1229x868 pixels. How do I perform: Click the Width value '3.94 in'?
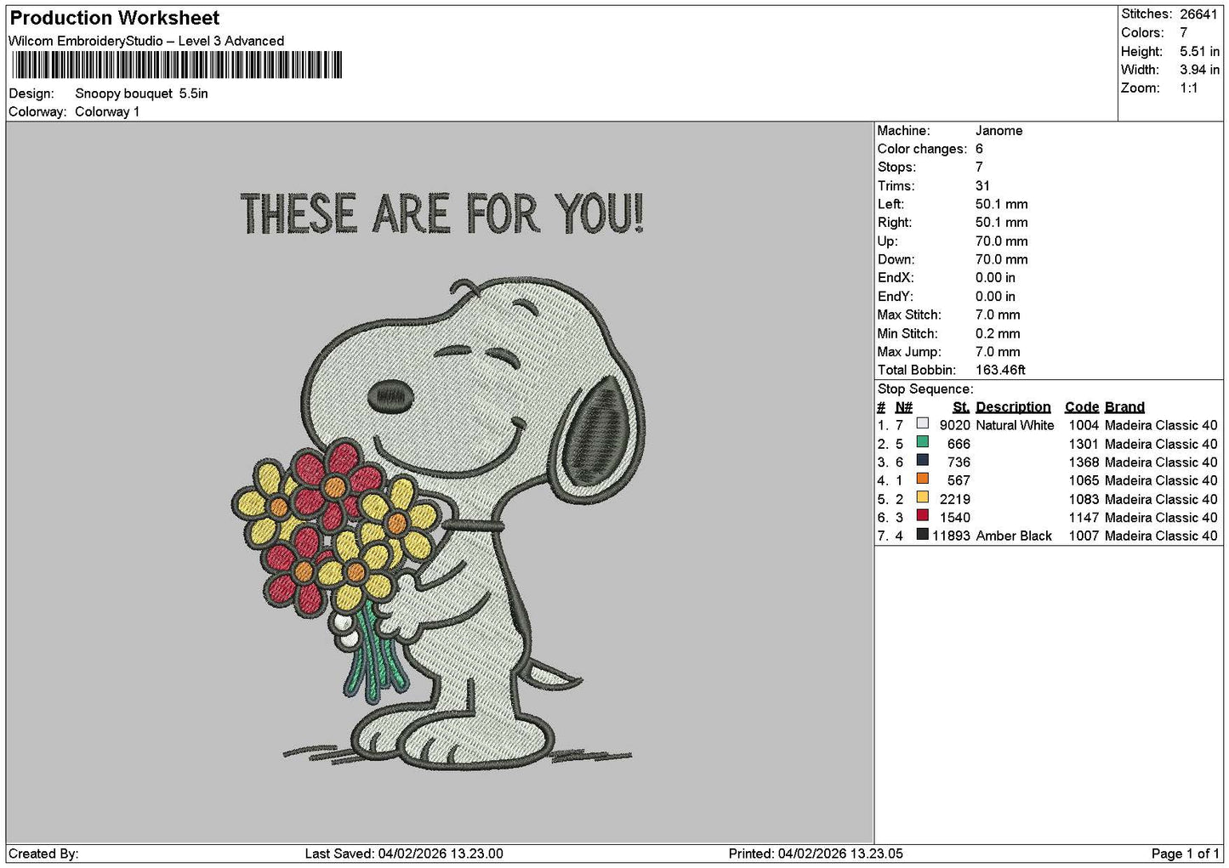click(x=1199, y=70)
